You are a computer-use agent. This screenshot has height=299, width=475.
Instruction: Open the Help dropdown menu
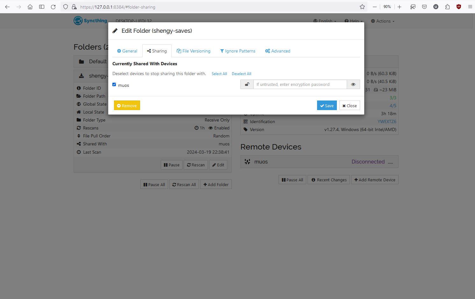(354, 21)
